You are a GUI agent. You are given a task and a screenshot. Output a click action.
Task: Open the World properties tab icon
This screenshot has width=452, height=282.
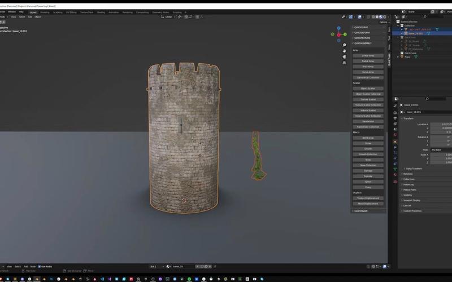pyautogui.click(x=395, y=135)
